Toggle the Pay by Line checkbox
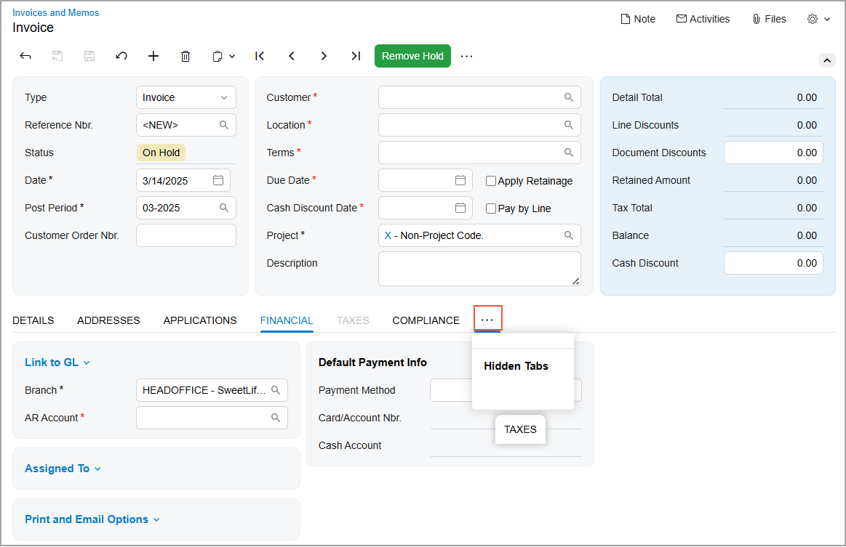Image resolution: width=846 pixels, height=547 pixels. coord(491,208)
